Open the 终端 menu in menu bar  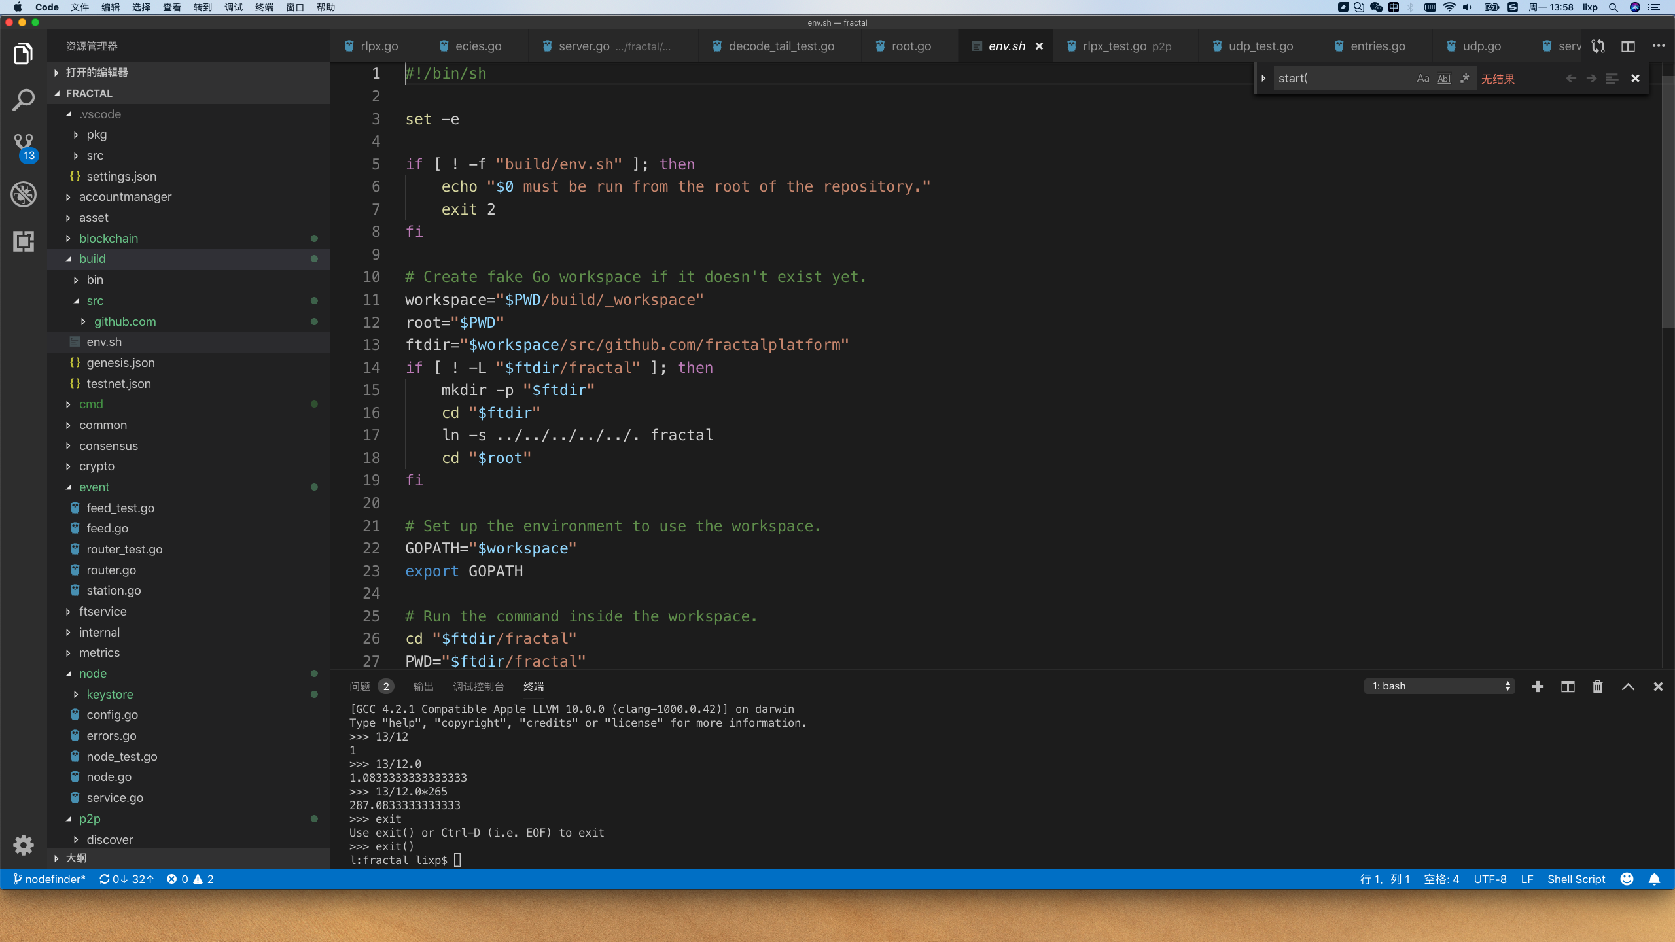point(264,7)
